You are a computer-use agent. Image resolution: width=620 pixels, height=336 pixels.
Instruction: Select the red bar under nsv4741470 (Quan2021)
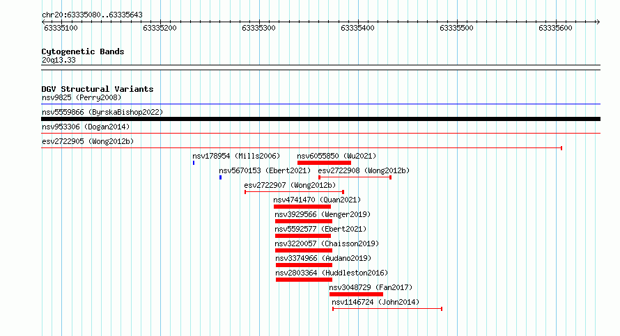(302, 207)
